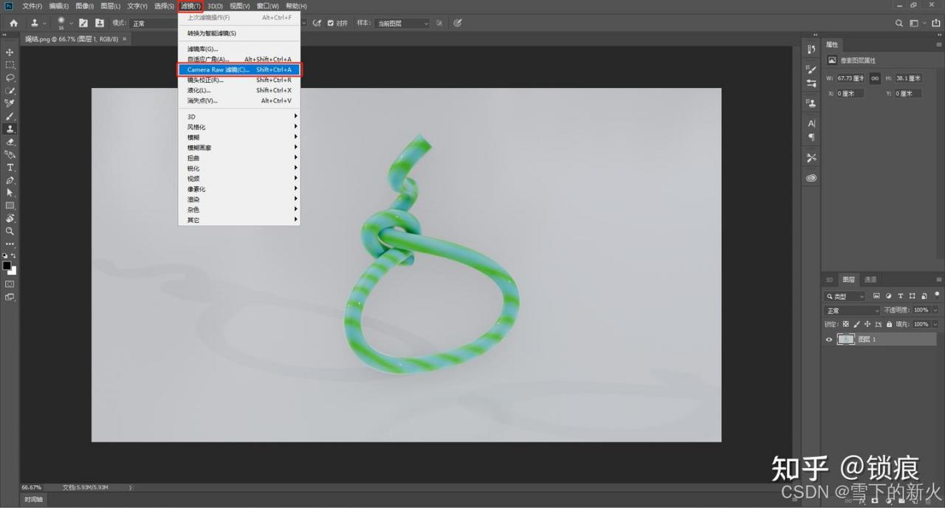This screenshot has width=945, height=508.
Task: Choose 滤镜库(G) from the menu
Action: (x=239, y=49)
